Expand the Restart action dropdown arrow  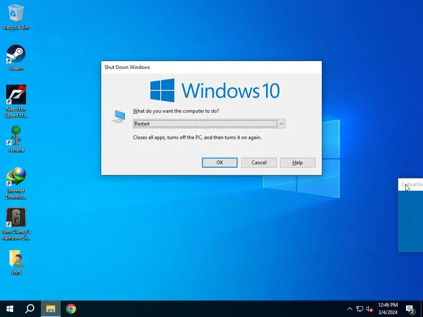click(x=281, y=124)
